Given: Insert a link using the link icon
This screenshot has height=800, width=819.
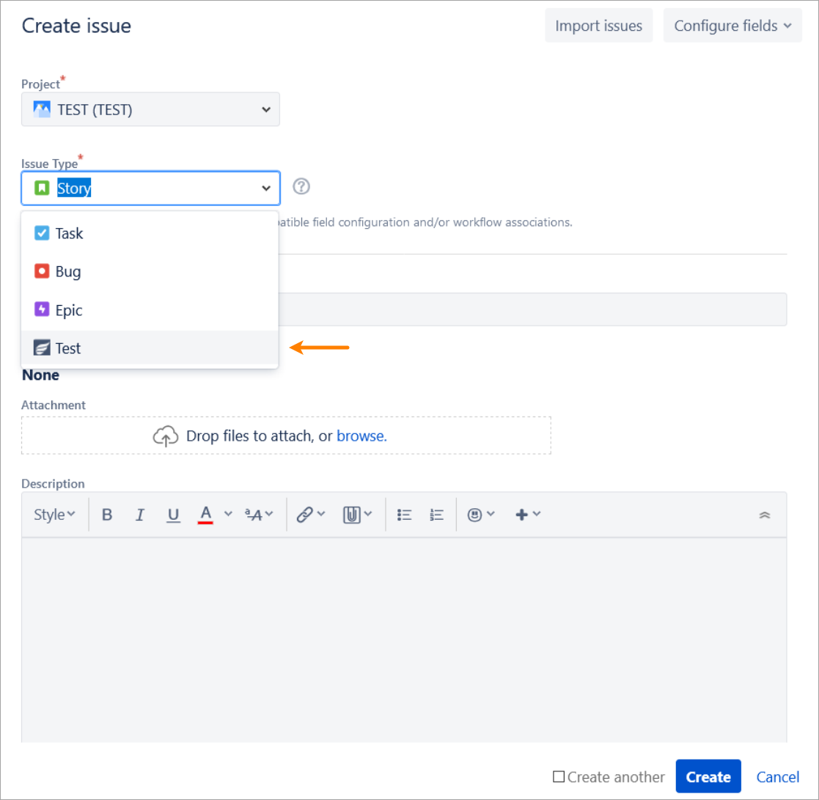Looking at the screenshot, I should click(306, 514).
